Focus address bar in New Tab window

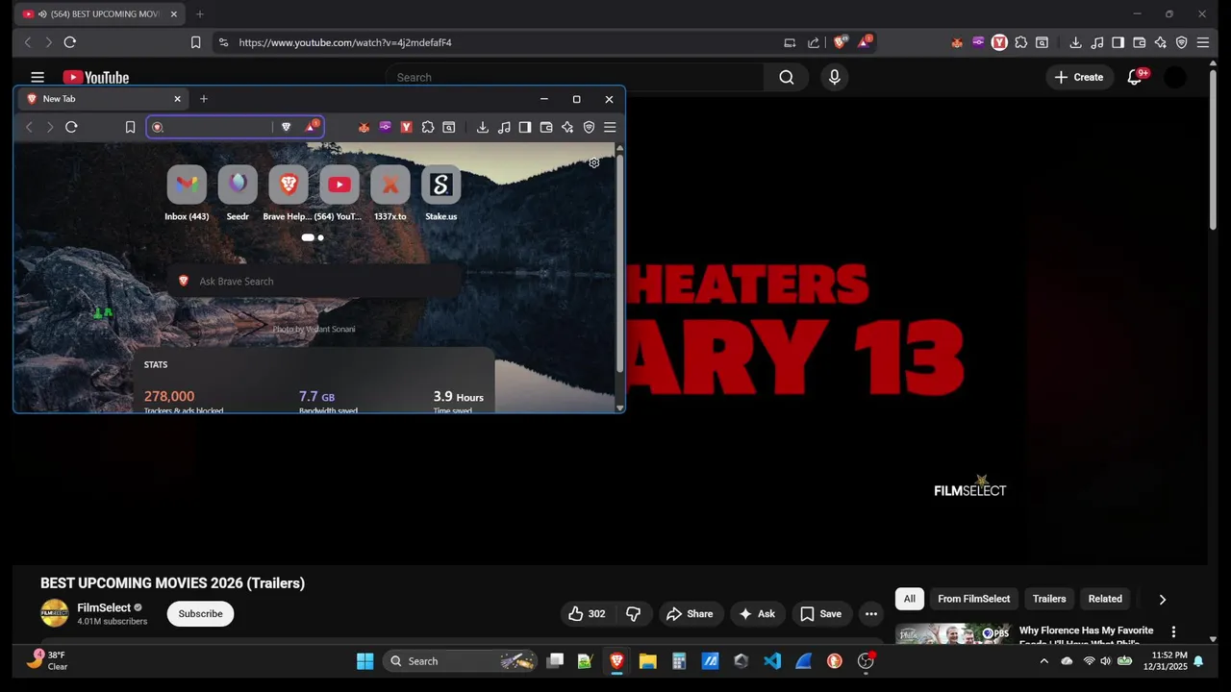219,127
